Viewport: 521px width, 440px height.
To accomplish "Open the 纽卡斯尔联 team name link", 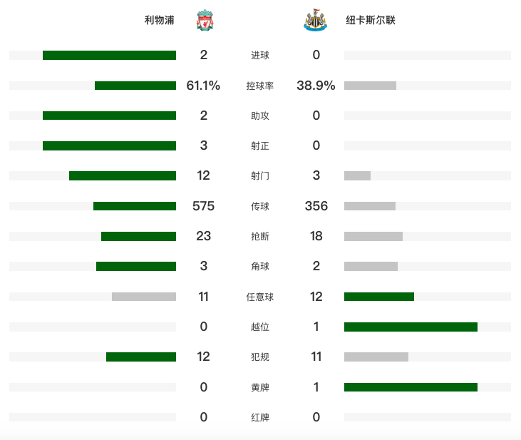I will 371,20.
